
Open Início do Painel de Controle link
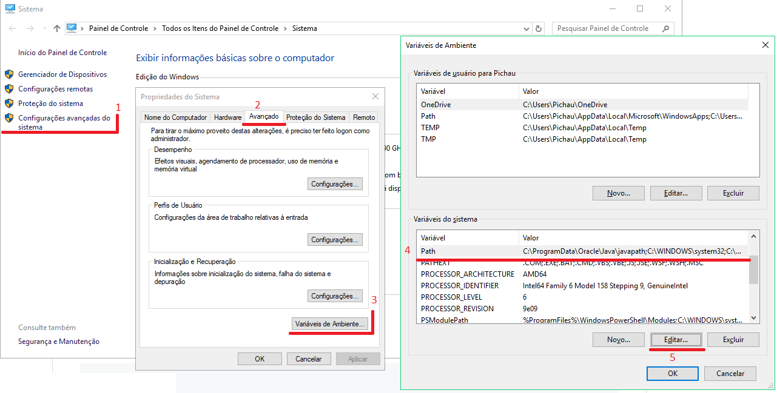click(62, 53)
